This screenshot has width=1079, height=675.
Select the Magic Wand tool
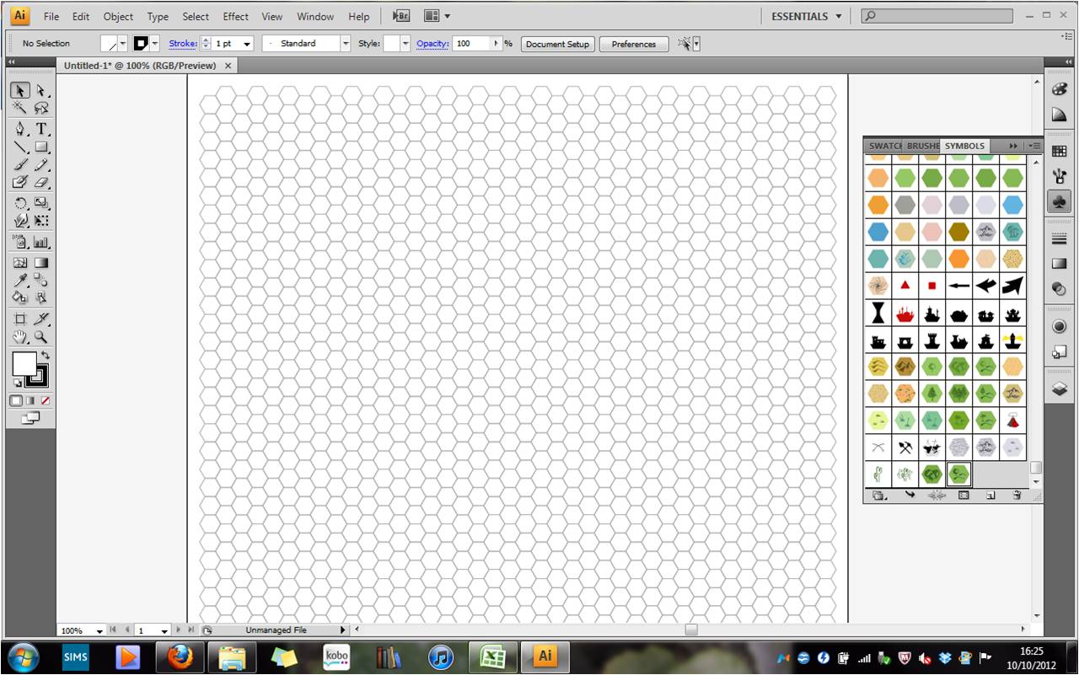tap(19, 108)
